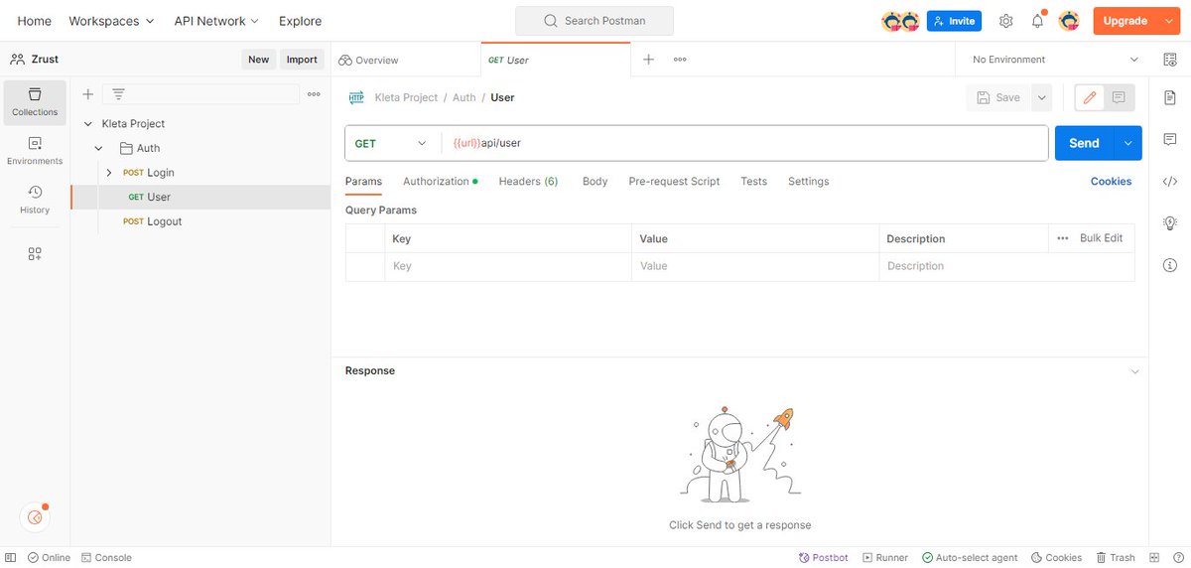This screenshot has width=1191, height=568.
Task: Open collections more options ellipsis
Action: point(314,94)
